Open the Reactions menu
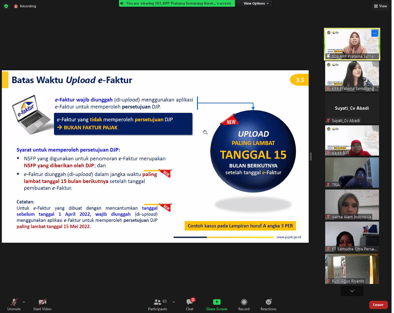 [x=268, y=304]
